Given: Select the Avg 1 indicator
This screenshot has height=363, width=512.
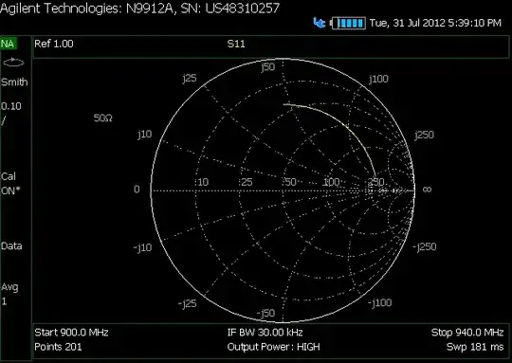Looking at the screenshot, I should 9,294.
